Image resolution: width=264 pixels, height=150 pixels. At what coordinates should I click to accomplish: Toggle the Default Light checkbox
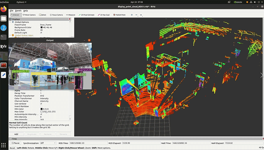point(41,33)
